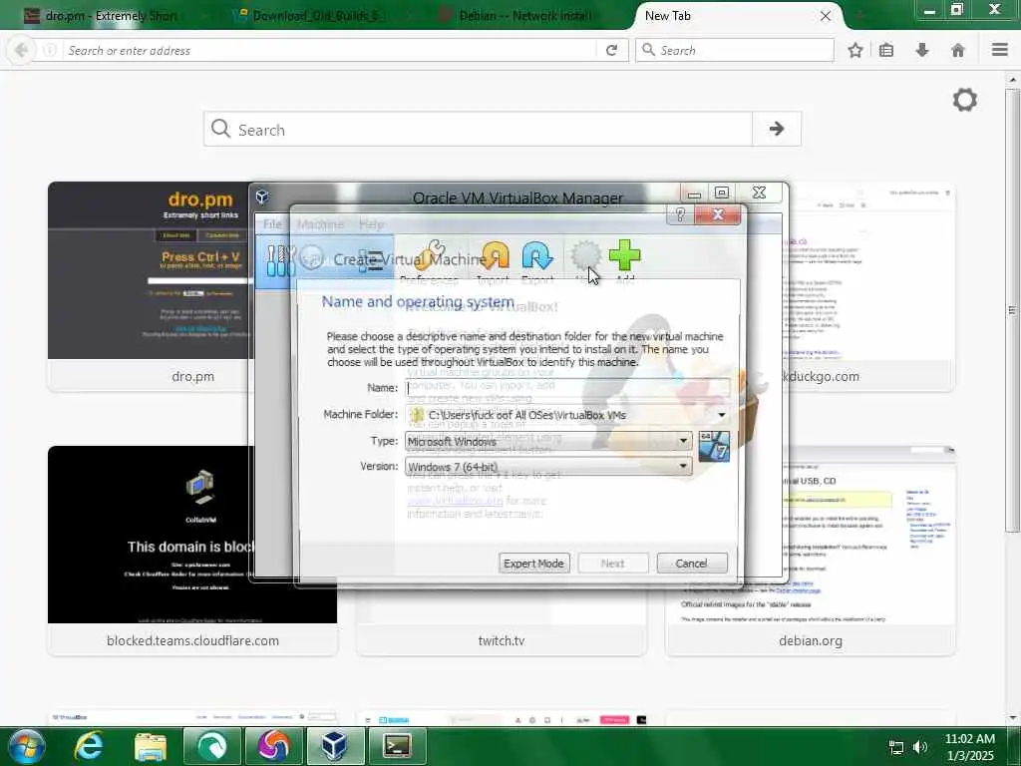Click the Expert Mode button

click(x=534, y=563)
